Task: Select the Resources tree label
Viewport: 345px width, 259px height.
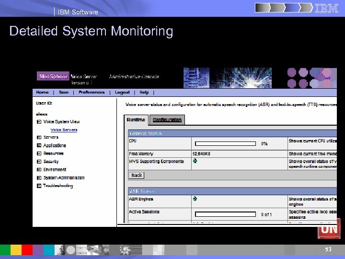Action: [x=54, y=153]
